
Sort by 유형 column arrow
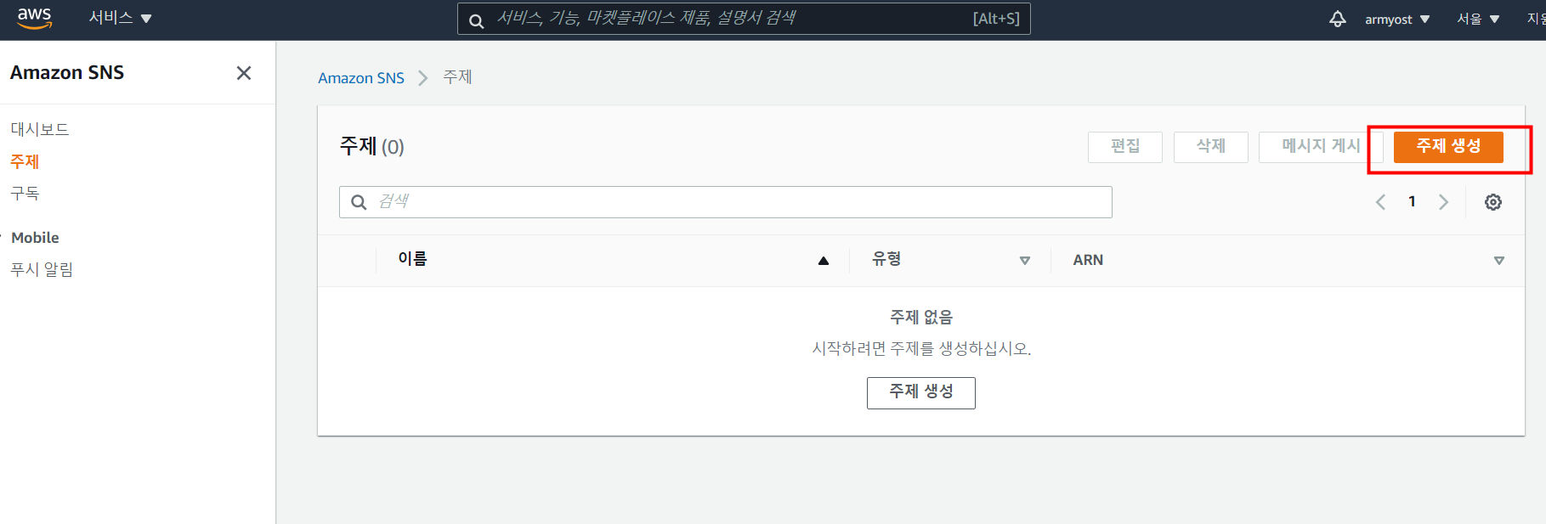click(x=1024, y=261)
